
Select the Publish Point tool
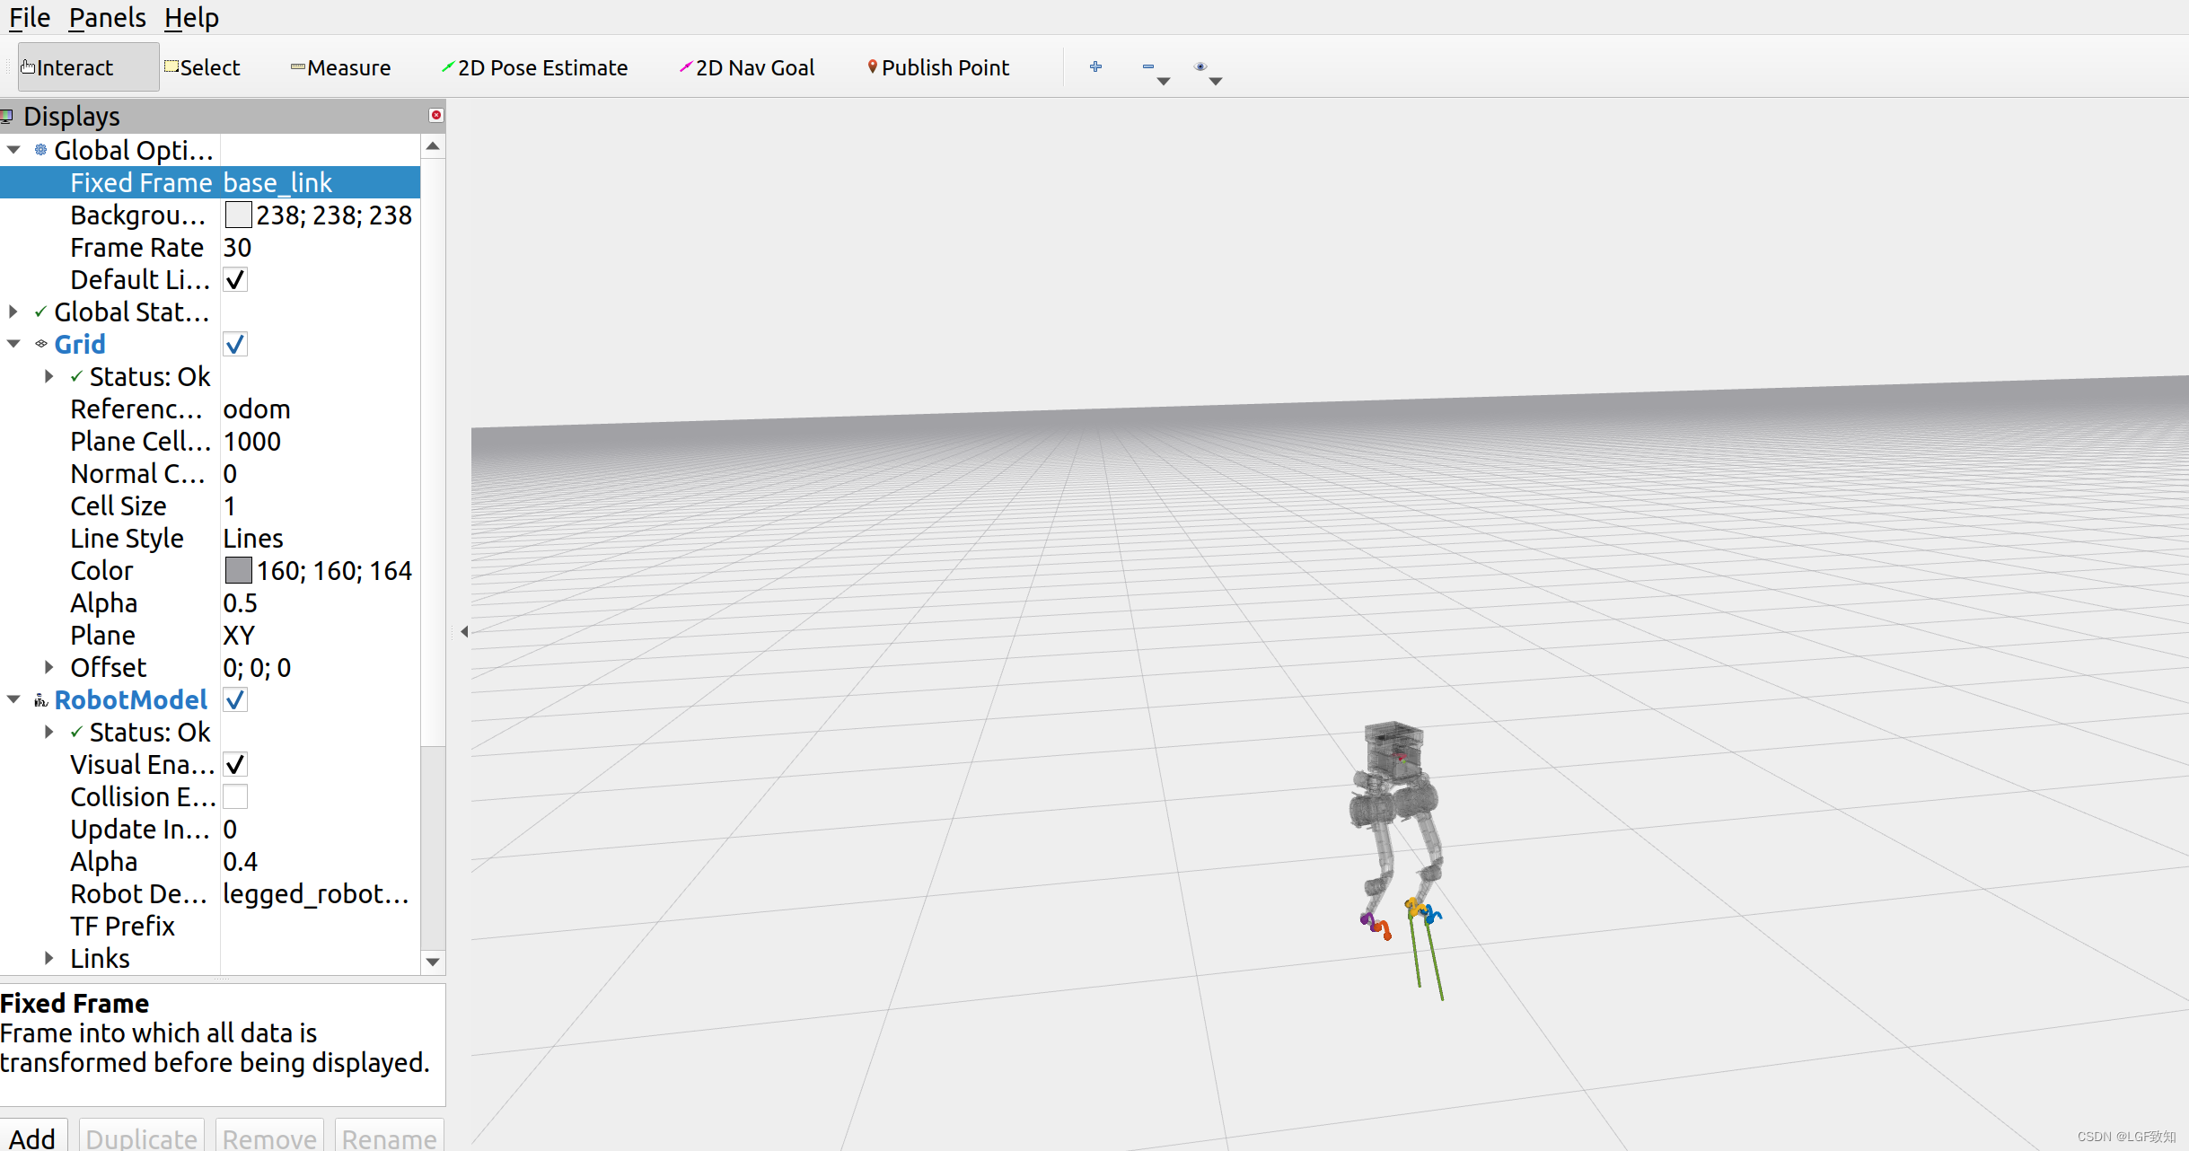[x=938, y=67]
